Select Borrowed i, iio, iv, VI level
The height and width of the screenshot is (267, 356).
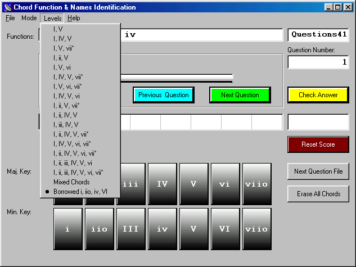click(80, 192)
